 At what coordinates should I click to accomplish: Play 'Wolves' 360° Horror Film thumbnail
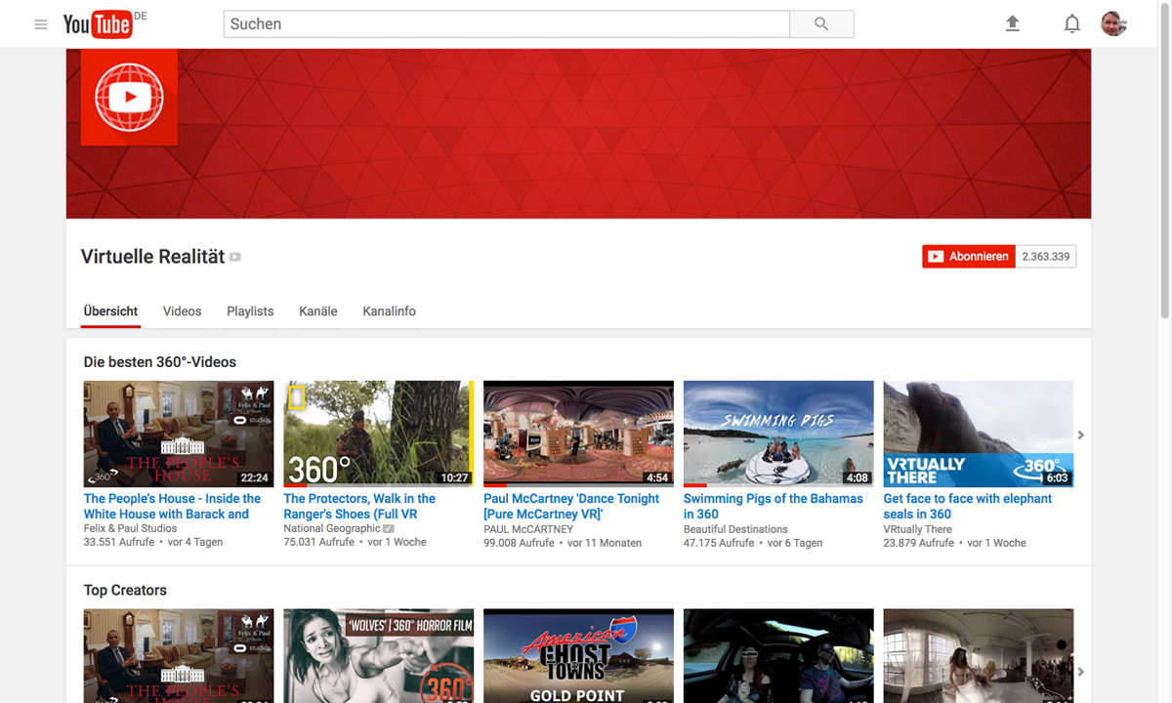tap(379, 656)
